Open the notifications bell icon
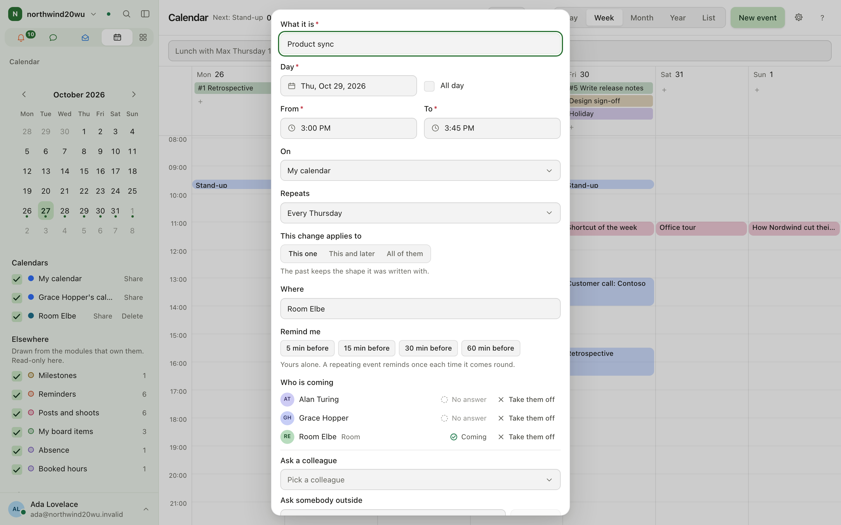The width and height of the screenshot is (841, 525). click(x=21, y=38)
